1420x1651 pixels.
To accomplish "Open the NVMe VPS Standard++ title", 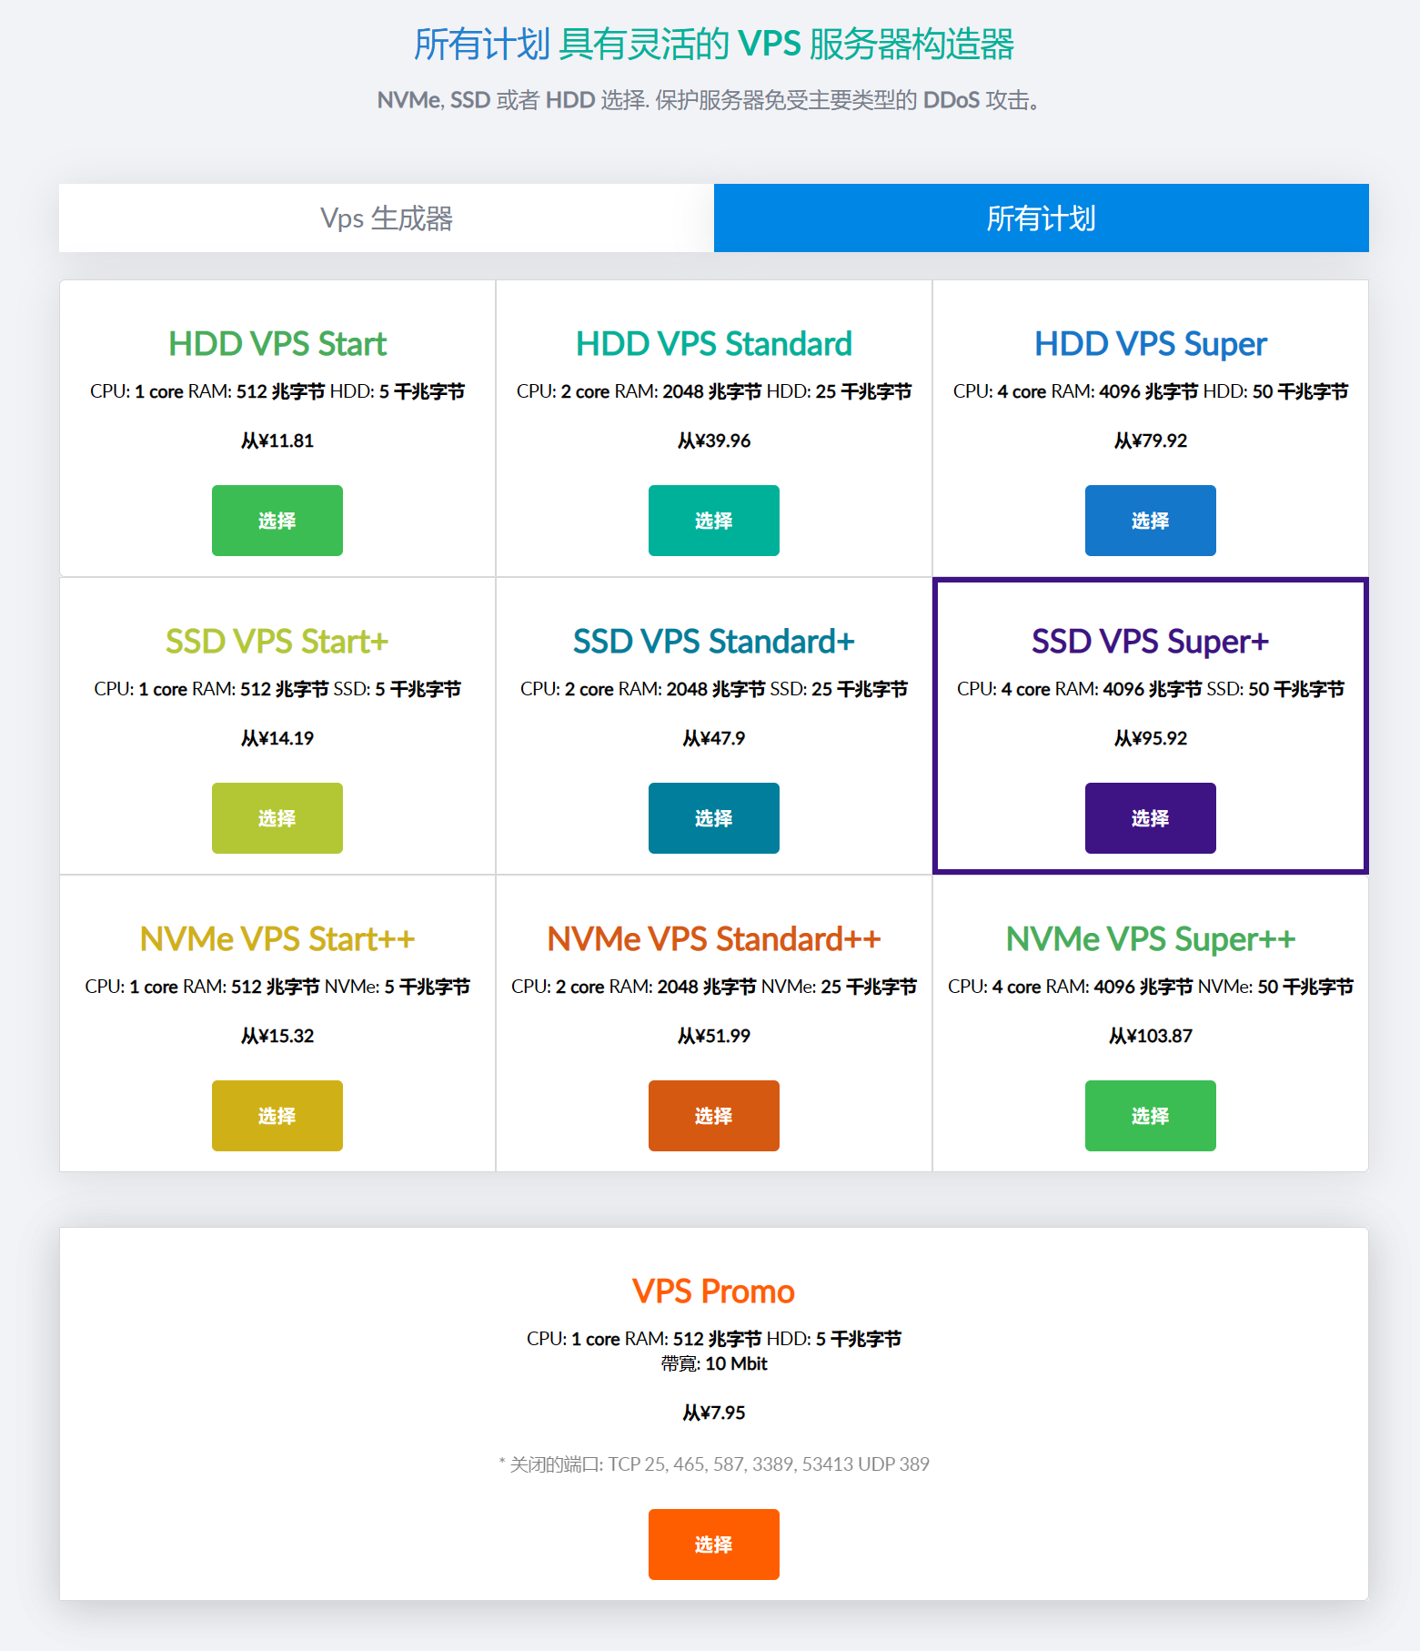I will [714, 939].
